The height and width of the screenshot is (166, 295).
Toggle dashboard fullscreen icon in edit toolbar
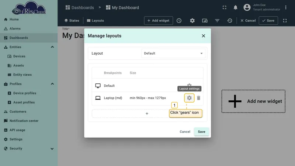[x=285, y=21]
